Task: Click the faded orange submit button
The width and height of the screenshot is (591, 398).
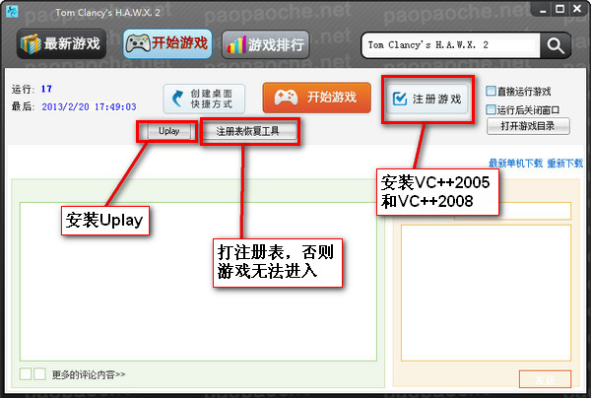Action: [545, 379]
